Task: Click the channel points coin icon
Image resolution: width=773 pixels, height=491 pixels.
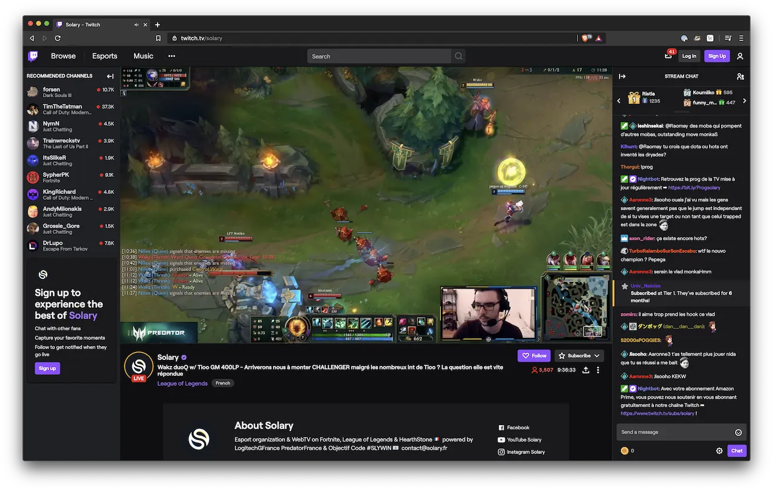Action: 626,451
